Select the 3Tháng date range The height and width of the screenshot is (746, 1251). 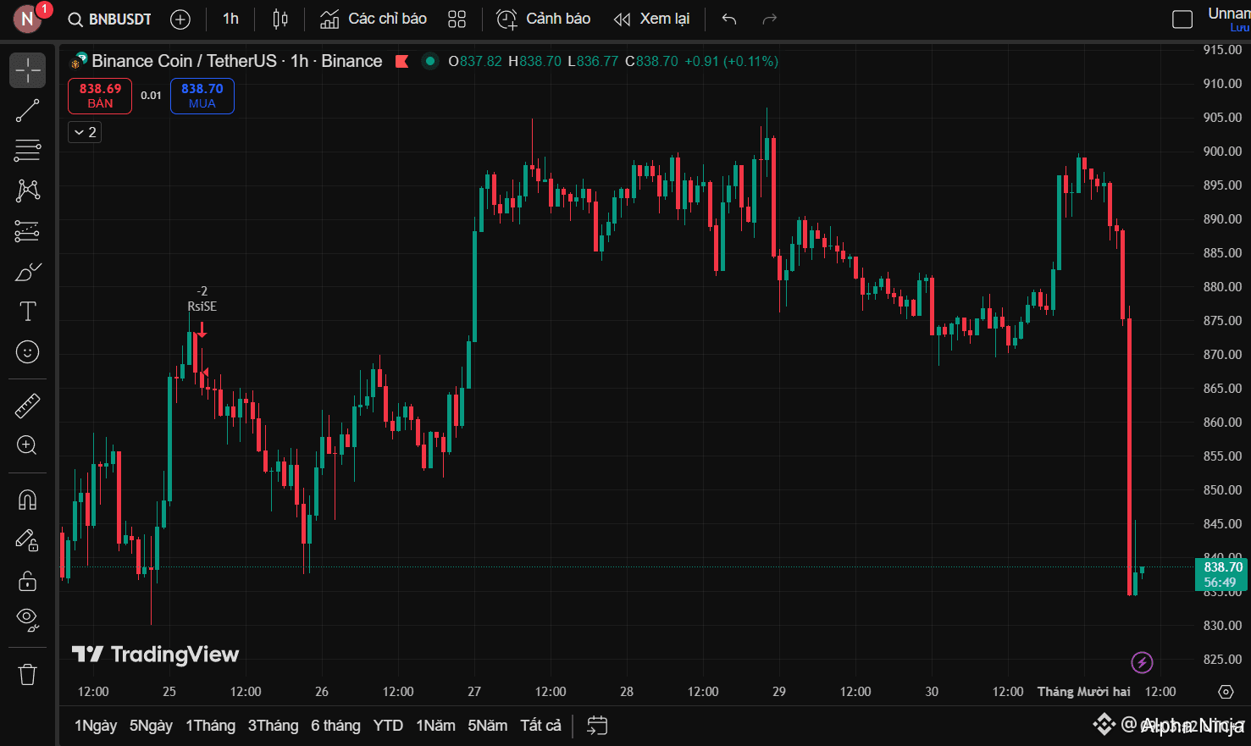coord(273,726)
